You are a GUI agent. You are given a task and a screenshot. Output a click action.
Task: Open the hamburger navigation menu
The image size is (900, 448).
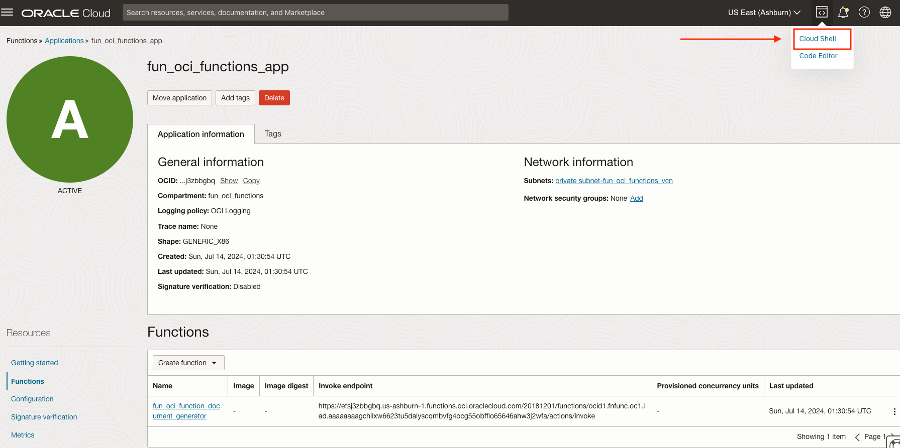[x=8, y=12]
